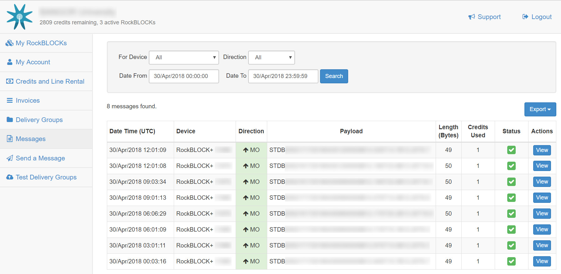Open the Invoices section
Image resolution: width=561 pixels, height=274 pixels.
(x=46, y=100)
